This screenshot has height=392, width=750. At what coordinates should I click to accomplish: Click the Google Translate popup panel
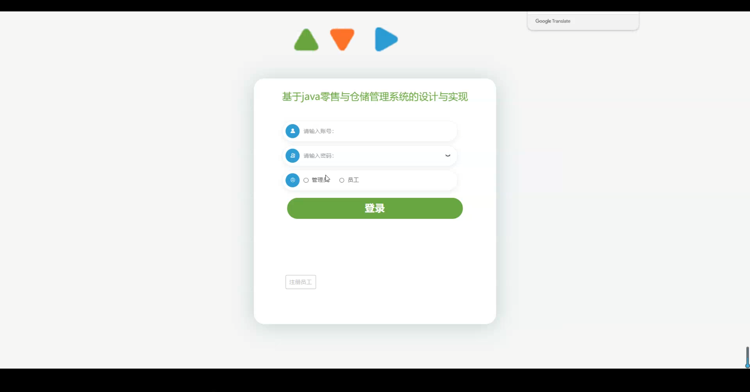coord(604,21)
